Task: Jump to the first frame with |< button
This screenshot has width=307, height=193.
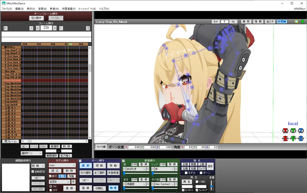Action: [6, 28]
